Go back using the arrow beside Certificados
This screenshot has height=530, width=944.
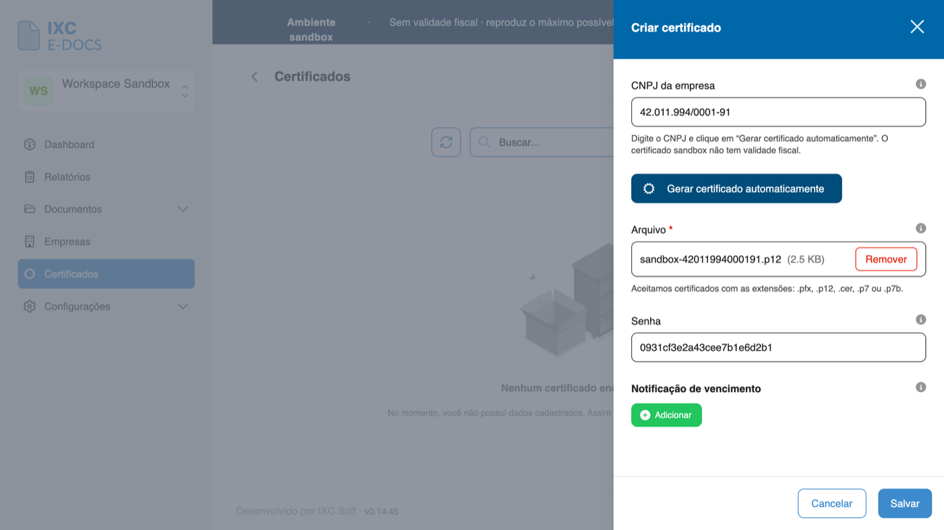click(254, 77)
